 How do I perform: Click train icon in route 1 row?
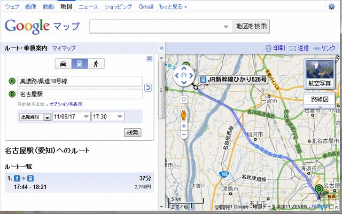30,178
